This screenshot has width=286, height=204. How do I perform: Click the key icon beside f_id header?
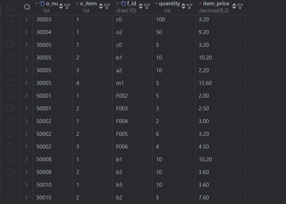pyautogui.click(x=123, y=3)
